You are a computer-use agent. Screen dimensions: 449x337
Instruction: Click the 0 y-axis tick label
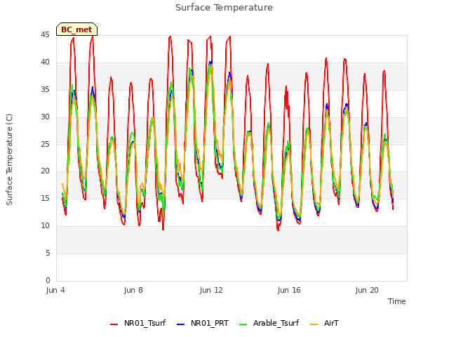[48, 280]
